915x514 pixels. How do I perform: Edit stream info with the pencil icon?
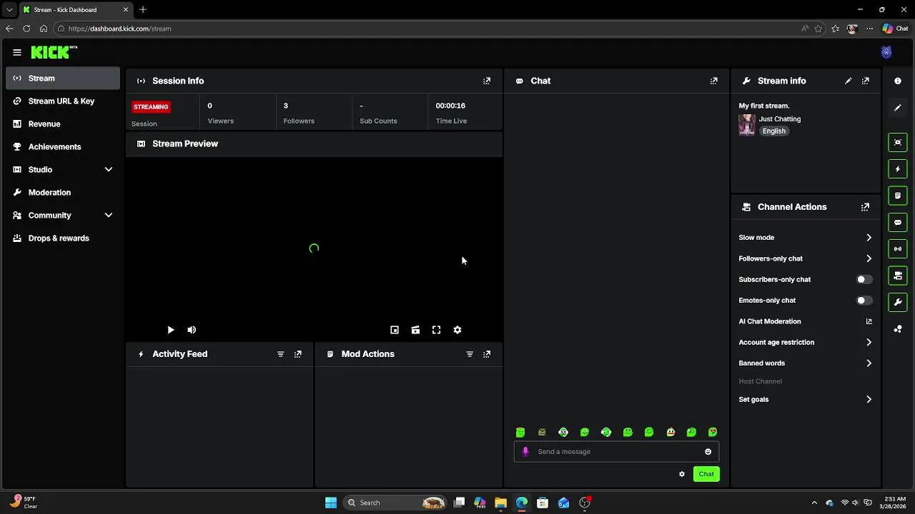849,81
